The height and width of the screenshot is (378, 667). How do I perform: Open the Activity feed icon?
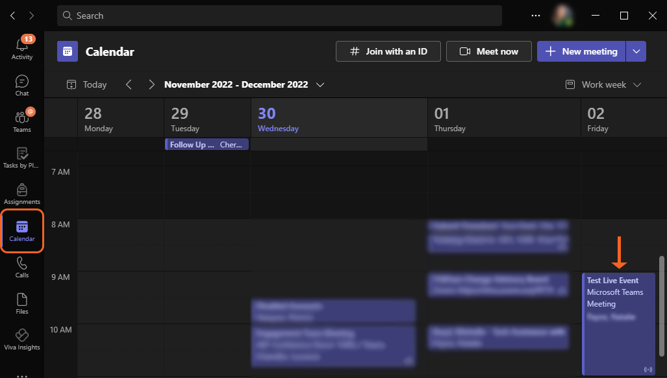(22, 48)
